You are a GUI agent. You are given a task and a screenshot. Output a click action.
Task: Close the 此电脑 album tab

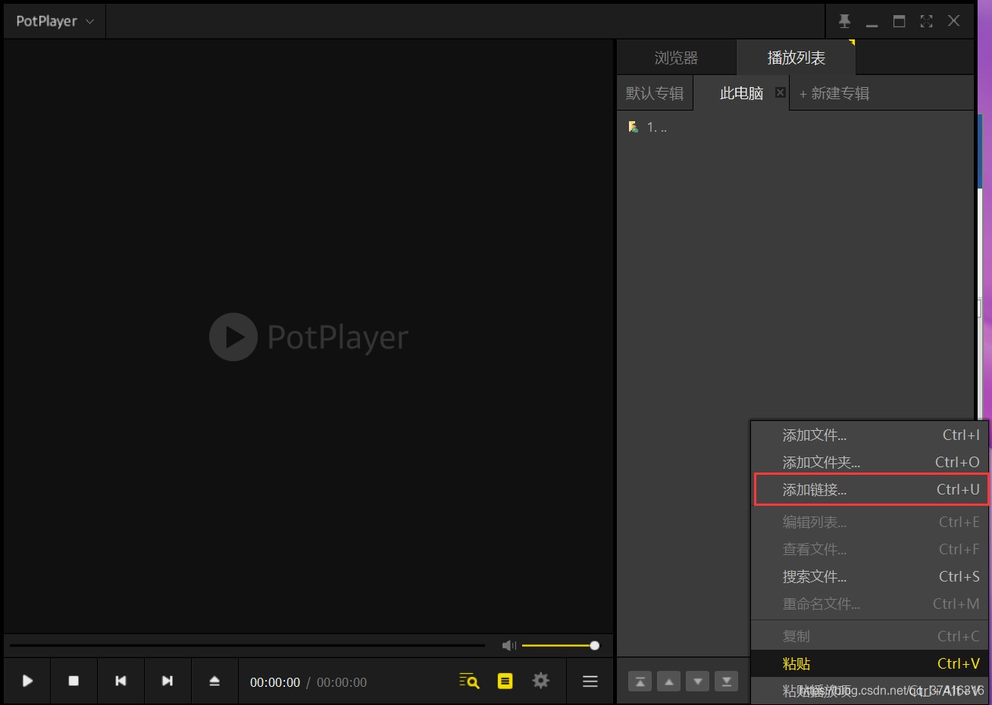pos(780,92)
